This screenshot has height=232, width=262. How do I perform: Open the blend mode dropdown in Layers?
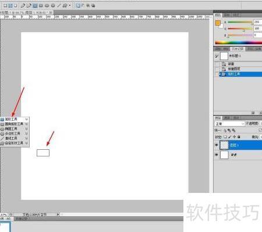pos(229,124)
